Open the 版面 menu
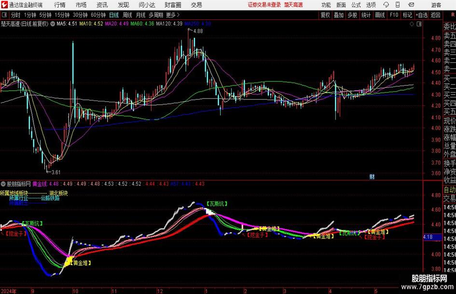 (x=341, y=5)
